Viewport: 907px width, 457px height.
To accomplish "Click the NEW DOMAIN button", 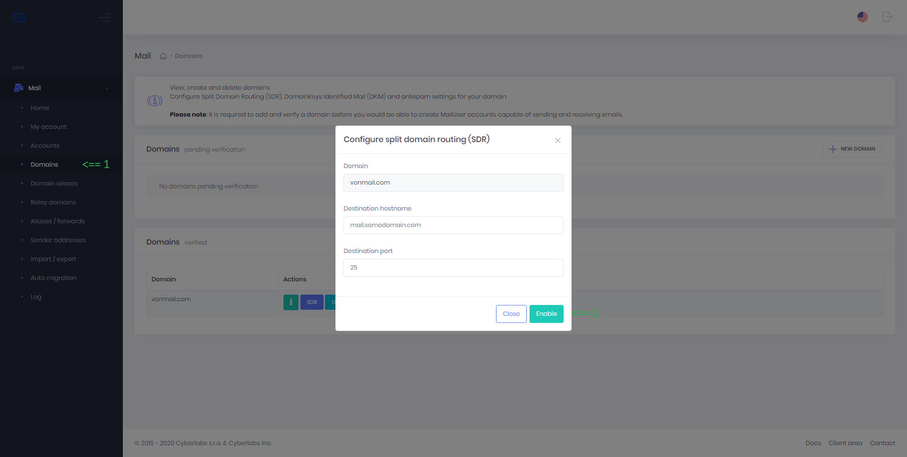I will pos(852,149).
